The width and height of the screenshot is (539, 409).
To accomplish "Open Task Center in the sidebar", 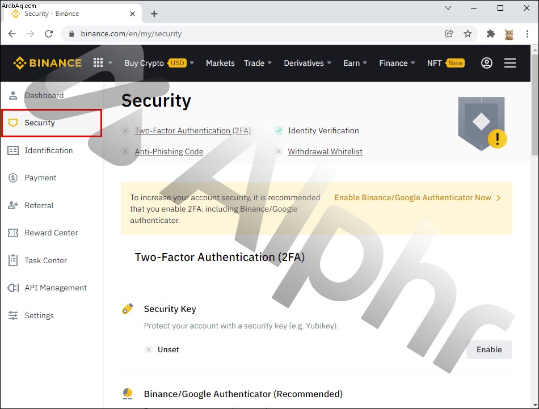I will (46, 260).
